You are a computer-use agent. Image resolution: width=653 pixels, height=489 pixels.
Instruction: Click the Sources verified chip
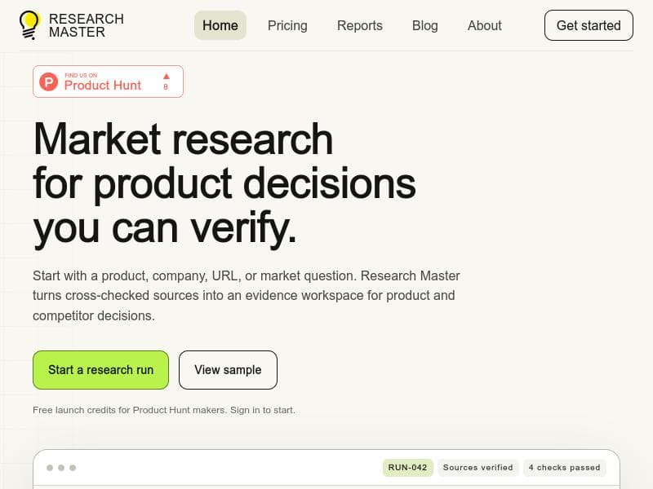pyautogui.click(x=478, y=467)
